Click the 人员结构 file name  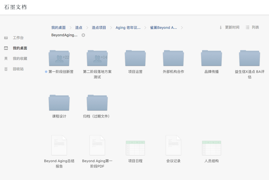coord(212,161)
